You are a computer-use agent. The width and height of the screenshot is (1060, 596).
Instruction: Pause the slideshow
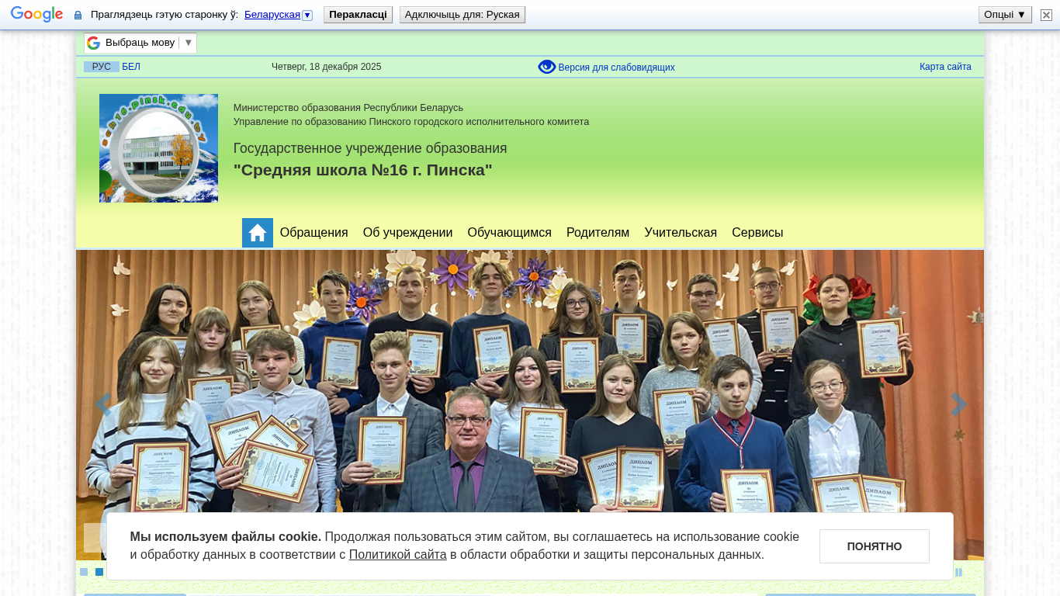pyautogui.click(x=958, y=572)
